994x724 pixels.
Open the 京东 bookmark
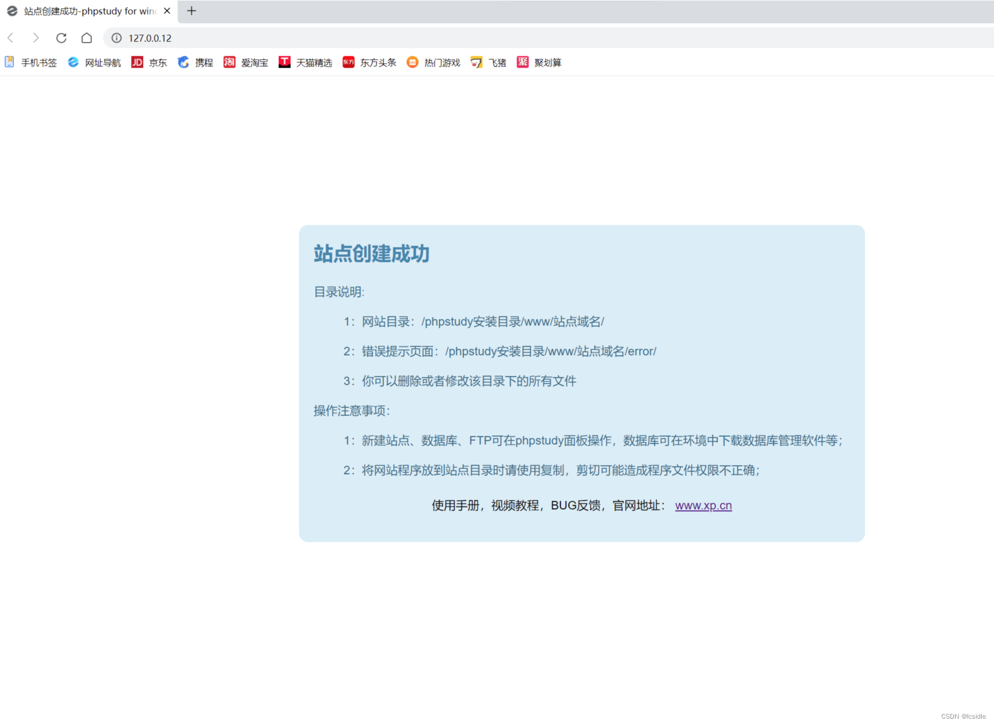coord(149,62)
